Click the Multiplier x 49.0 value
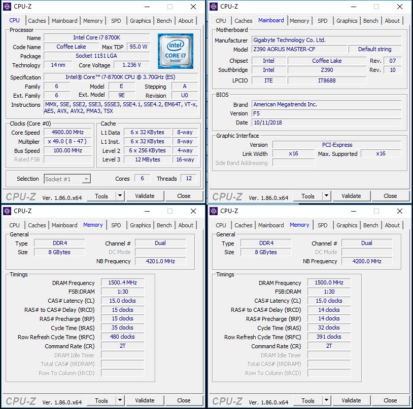 (x=67, y=141)
